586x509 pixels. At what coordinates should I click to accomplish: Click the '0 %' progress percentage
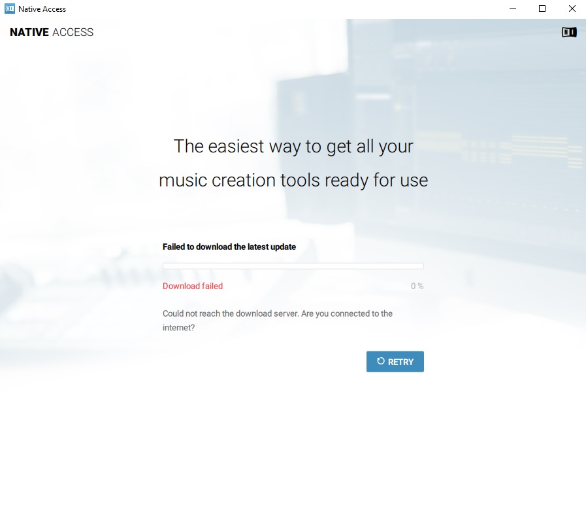coord(417,286)
